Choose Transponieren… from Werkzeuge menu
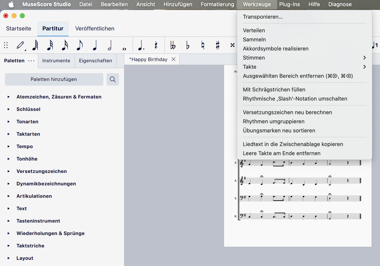380x266 pixels. pyautogui.click(x=304, y=17)
